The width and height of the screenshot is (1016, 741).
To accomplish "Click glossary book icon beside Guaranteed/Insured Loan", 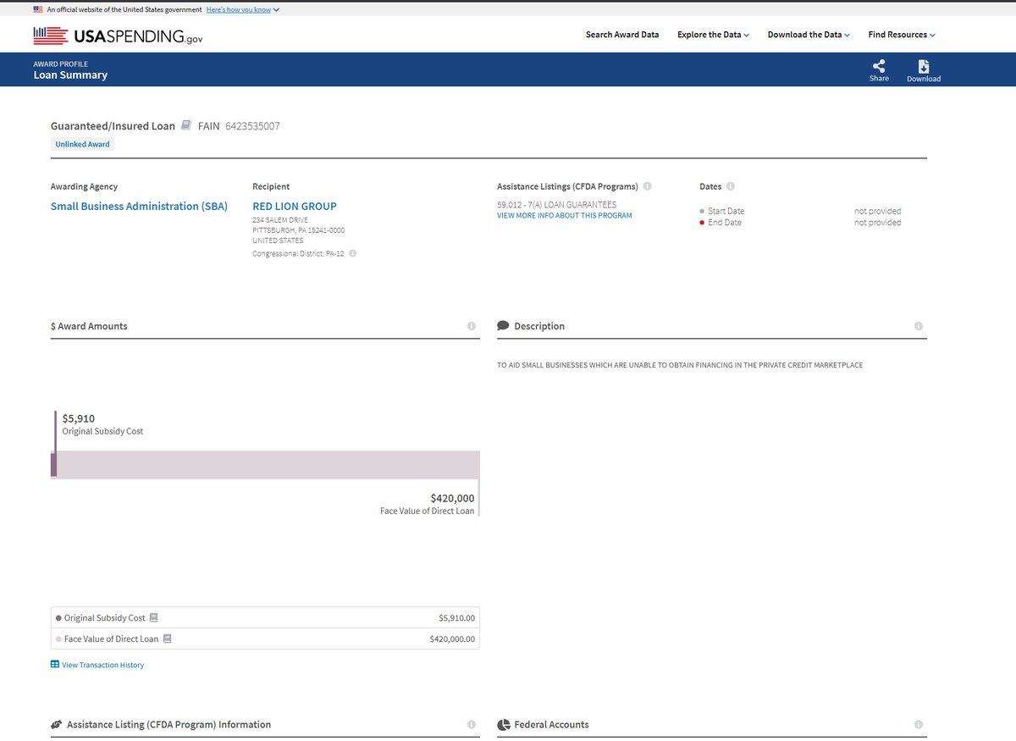I will pyautogui.click(x=186, y=126).
